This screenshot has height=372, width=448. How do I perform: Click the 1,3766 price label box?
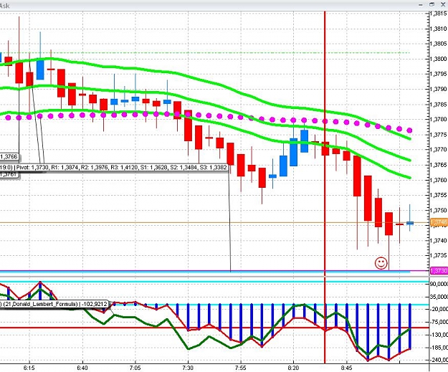(x=9, y=156)
